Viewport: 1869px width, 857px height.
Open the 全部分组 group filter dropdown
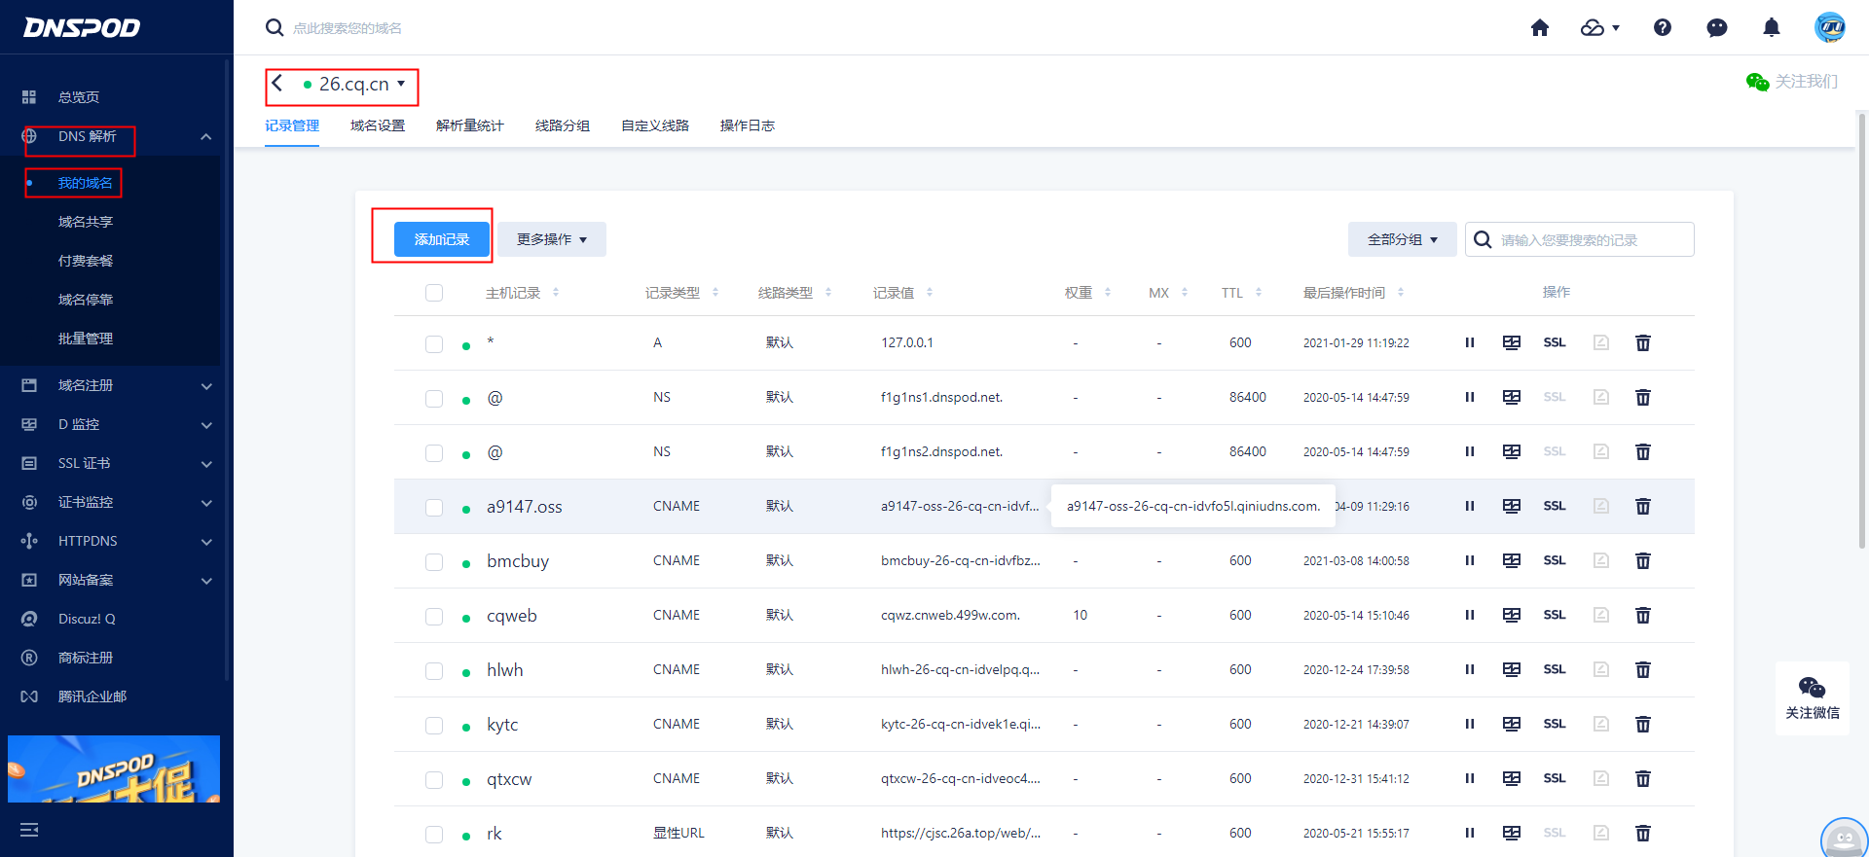click(x=1401, y=239)
